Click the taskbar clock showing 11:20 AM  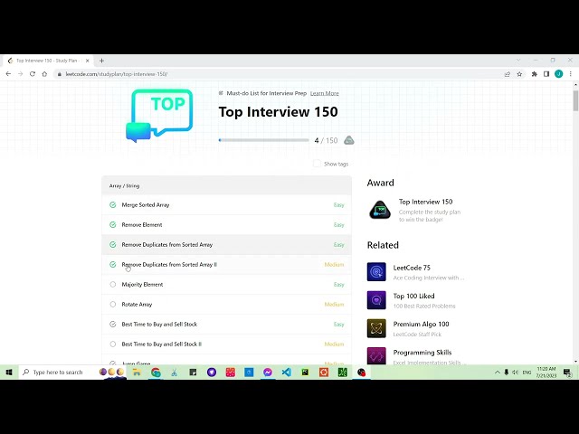click(x=546, y=372)
